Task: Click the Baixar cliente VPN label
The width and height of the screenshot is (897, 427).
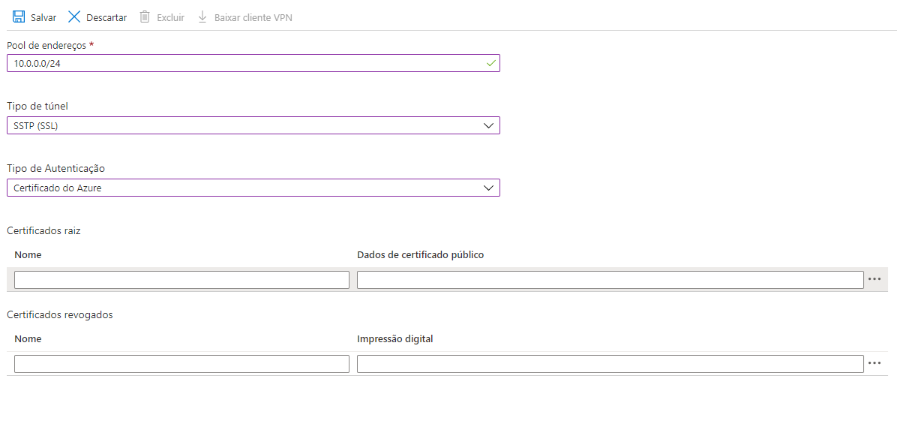Action: [253, 18]
